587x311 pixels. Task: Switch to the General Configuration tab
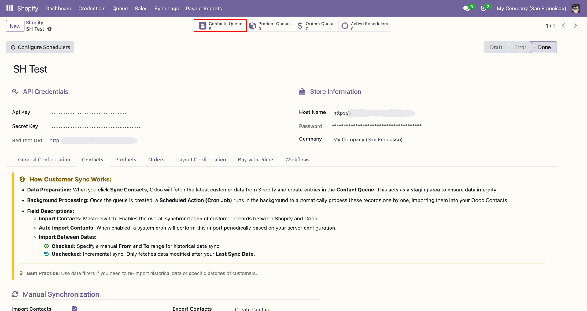click(44, 160)
